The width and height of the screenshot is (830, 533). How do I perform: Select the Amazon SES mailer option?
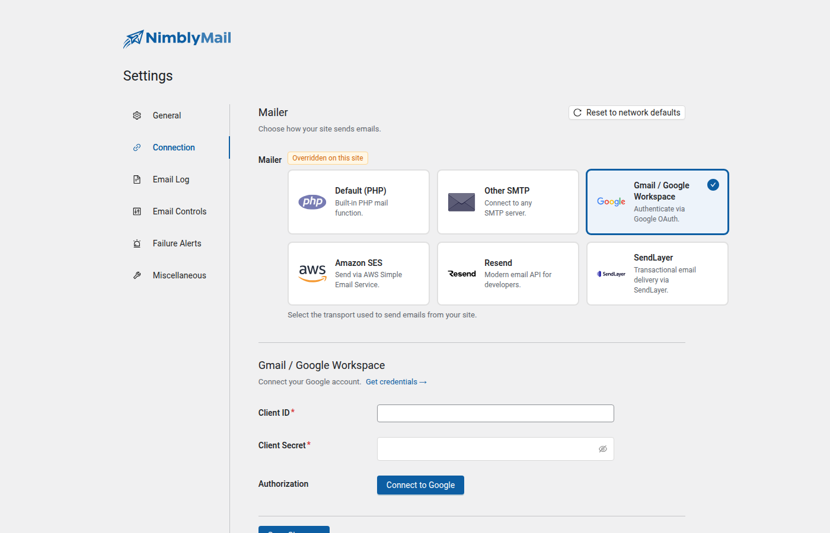pos(359,274)
